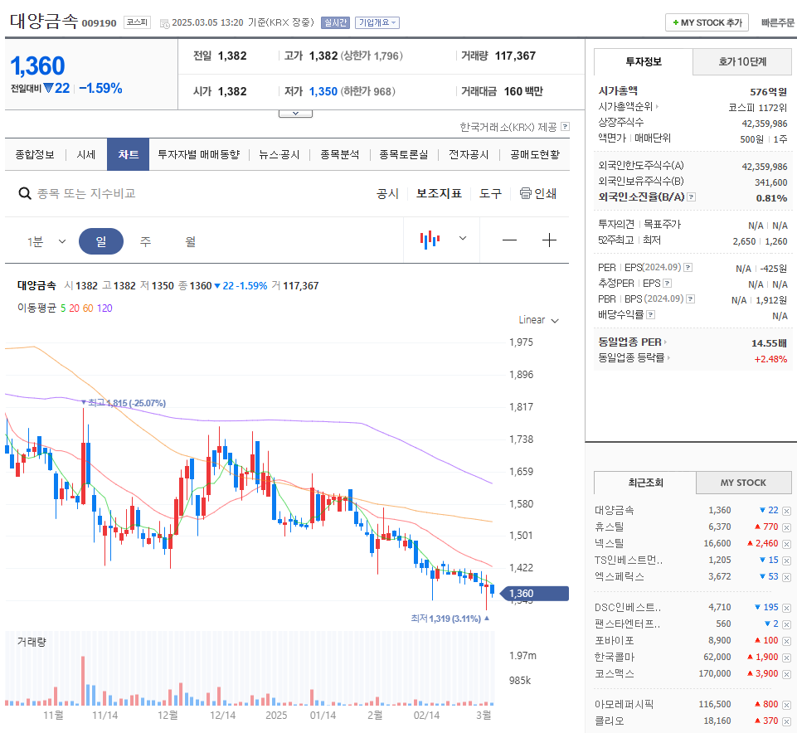
Task: Remove 대양금속 from recent list
Action: (786, 511)
